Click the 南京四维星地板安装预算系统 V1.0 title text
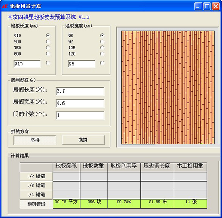 tap(48, 17)
